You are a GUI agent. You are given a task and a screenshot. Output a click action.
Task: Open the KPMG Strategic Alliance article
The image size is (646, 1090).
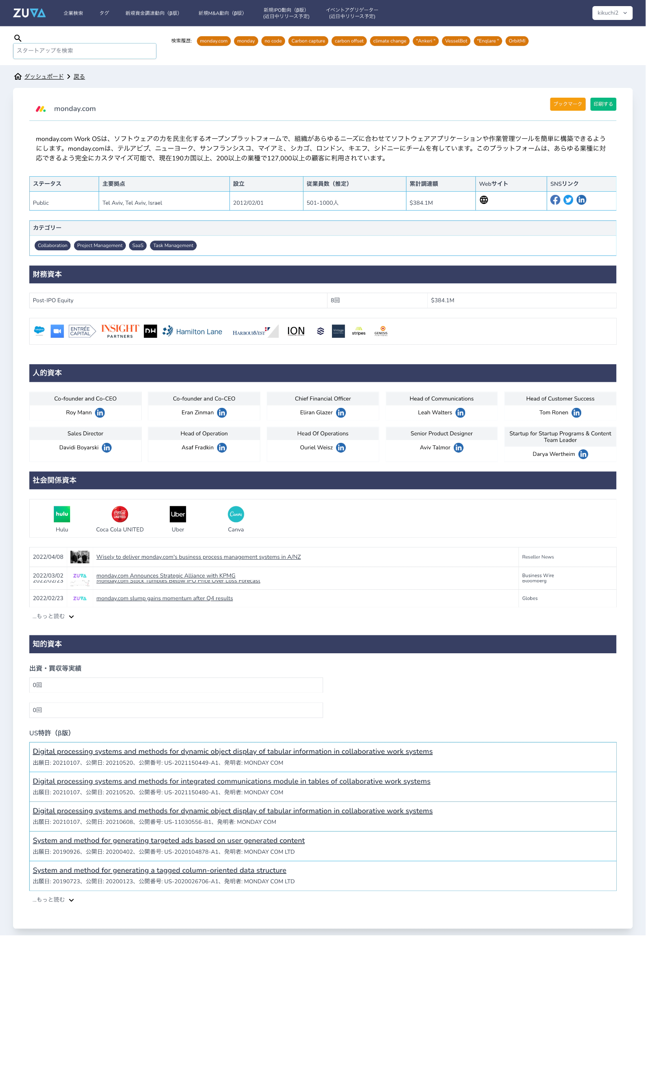click(x=166, y=576)
